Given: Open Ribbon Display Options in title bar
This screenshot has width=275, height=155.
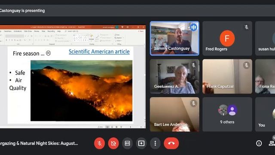Looking at the screenshot, I should [128, 27].
